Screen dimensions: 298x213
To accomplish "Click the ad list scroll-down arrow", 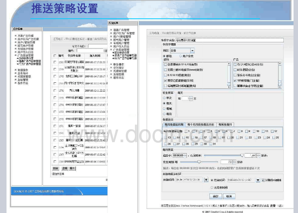I will tap(280, 87).
